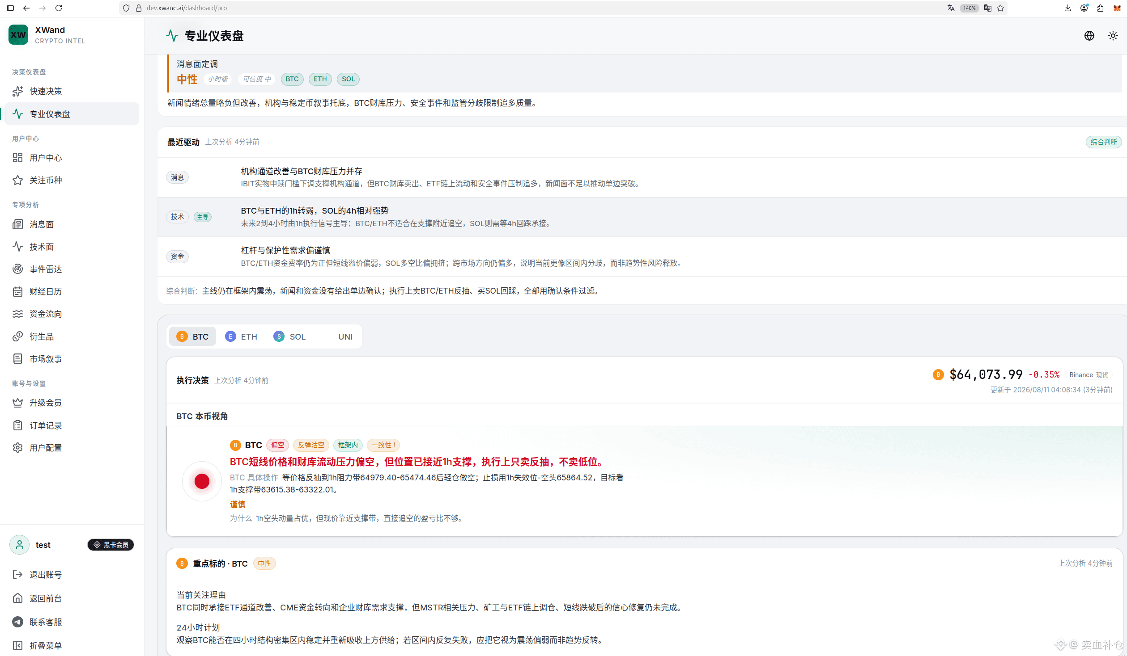Click the XW logo
The image size is (1127, 656).
point(18,35)
